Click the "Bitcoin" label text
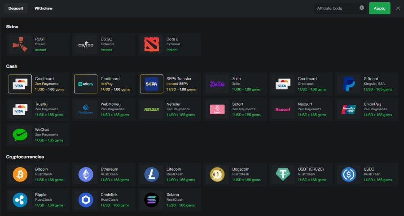Screen dimensions: 404x216 pyautogui.click(x=41, y=169)
